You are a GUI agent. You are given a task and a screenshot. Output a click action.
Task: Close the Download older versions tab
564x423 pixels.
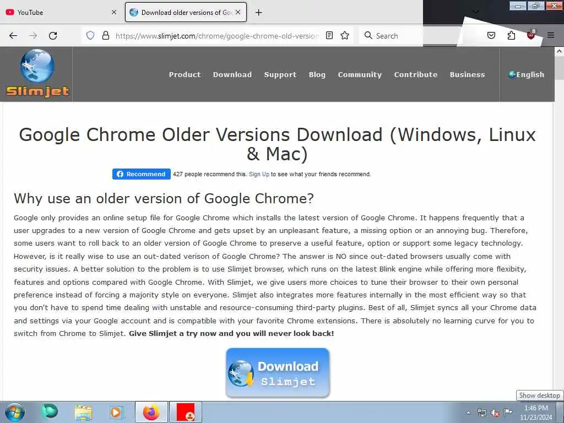coord(238,12)
